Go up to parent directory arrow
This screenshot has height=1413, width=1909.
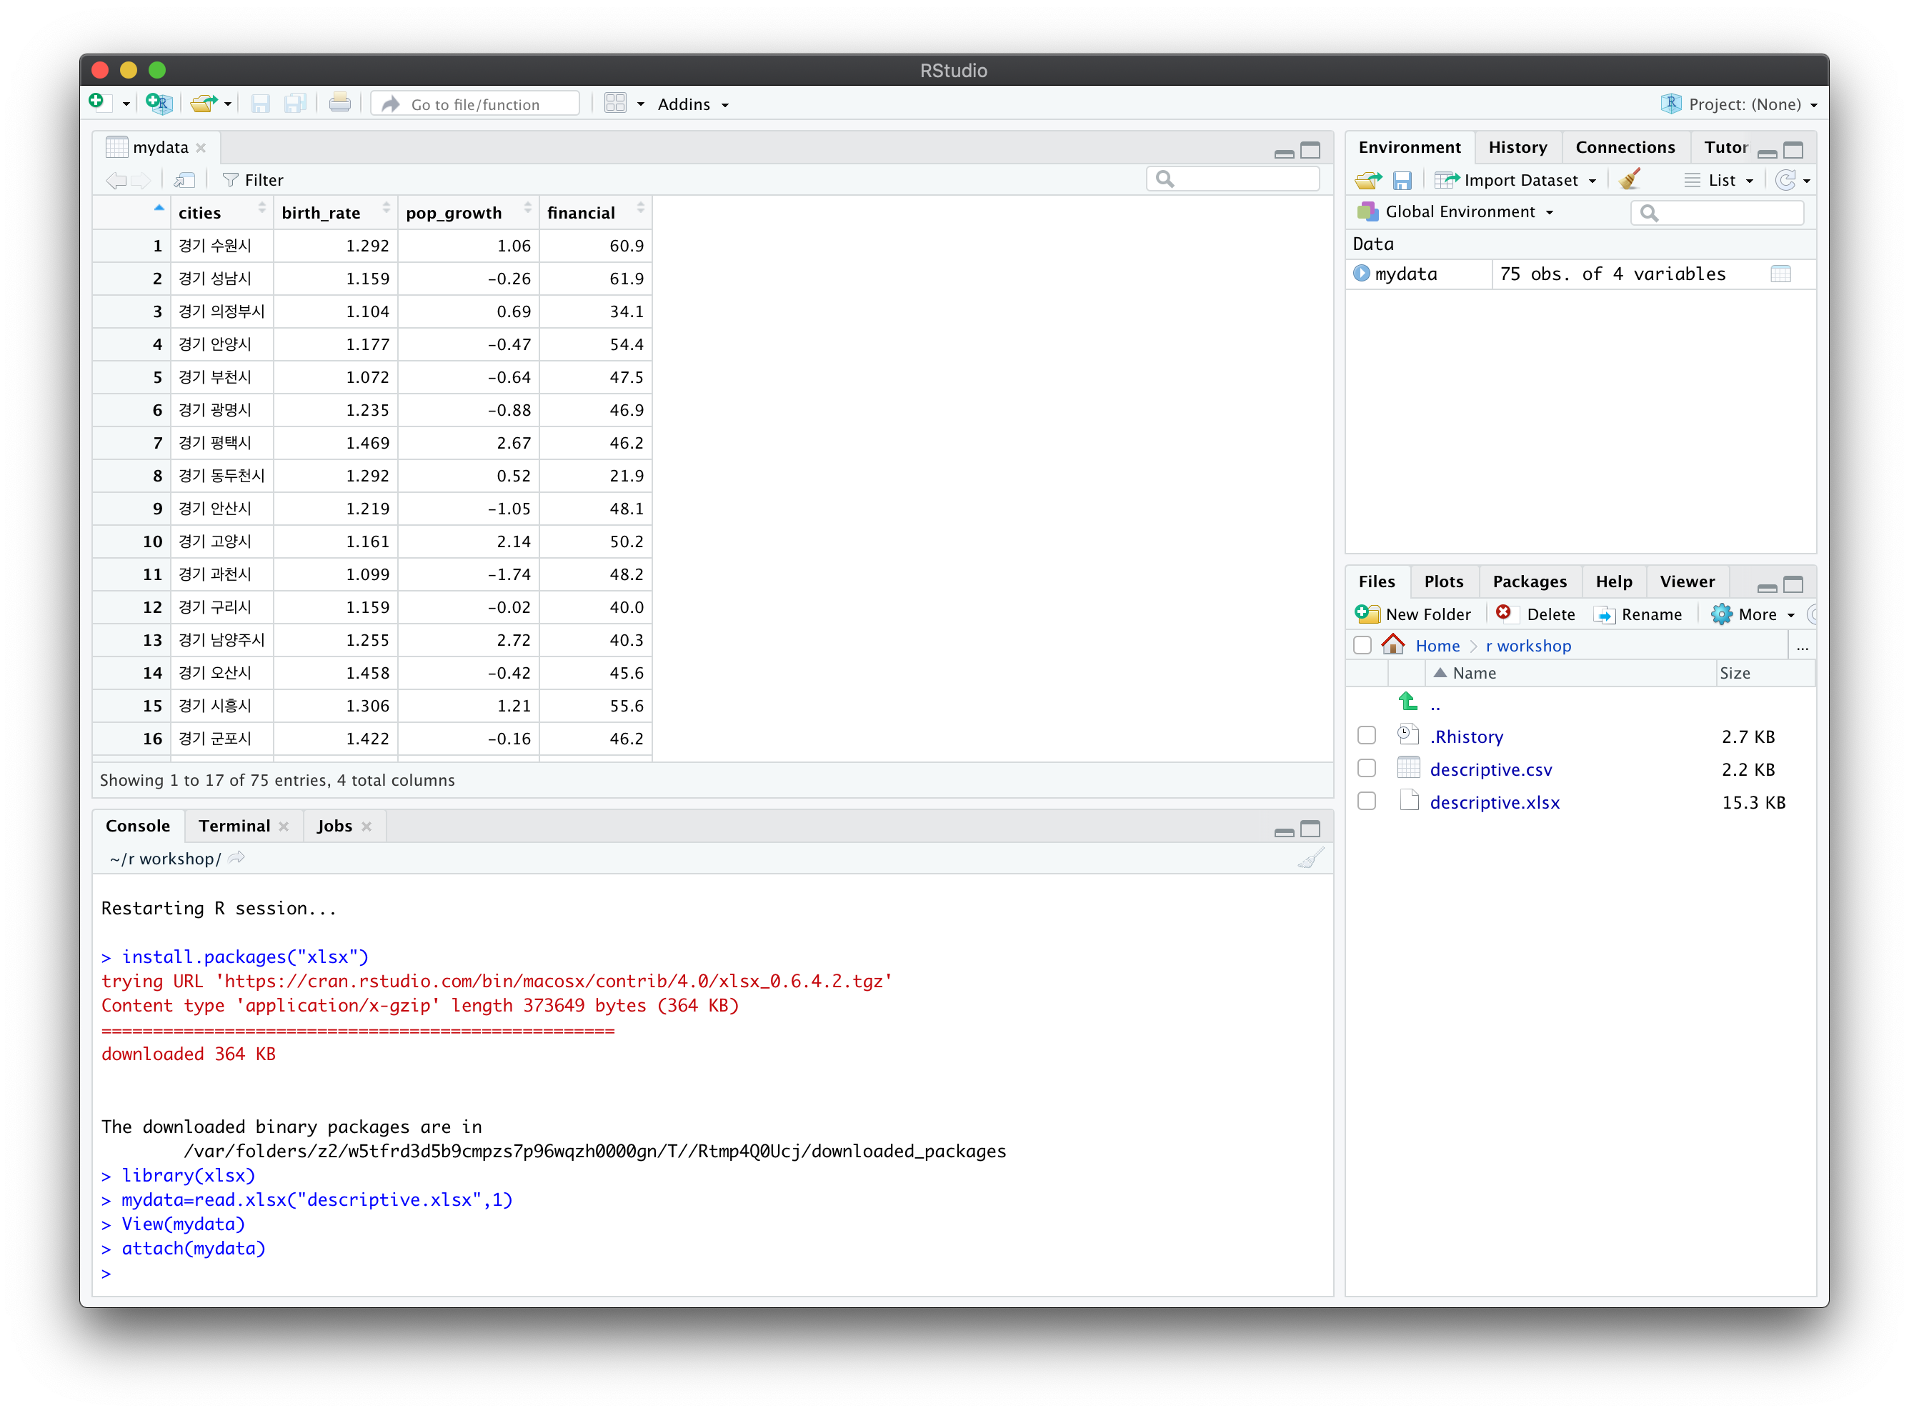pos(1407,703)
